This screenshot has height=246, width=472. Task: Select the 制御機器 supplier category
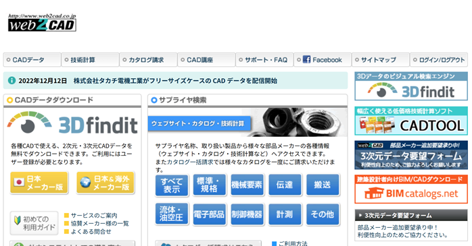tap(247, 214)
